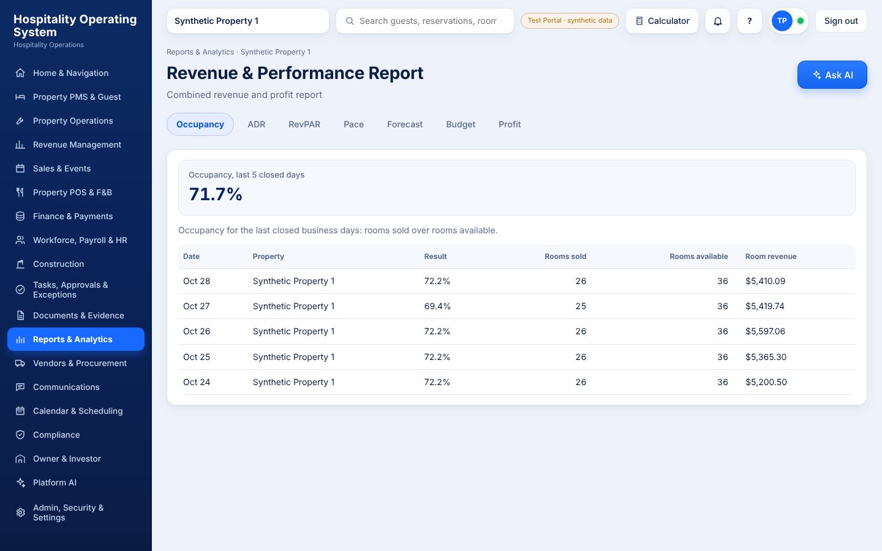882x551 pixels.
Task: Click the search guests and reservations field
Action: [x=425, y=21]
